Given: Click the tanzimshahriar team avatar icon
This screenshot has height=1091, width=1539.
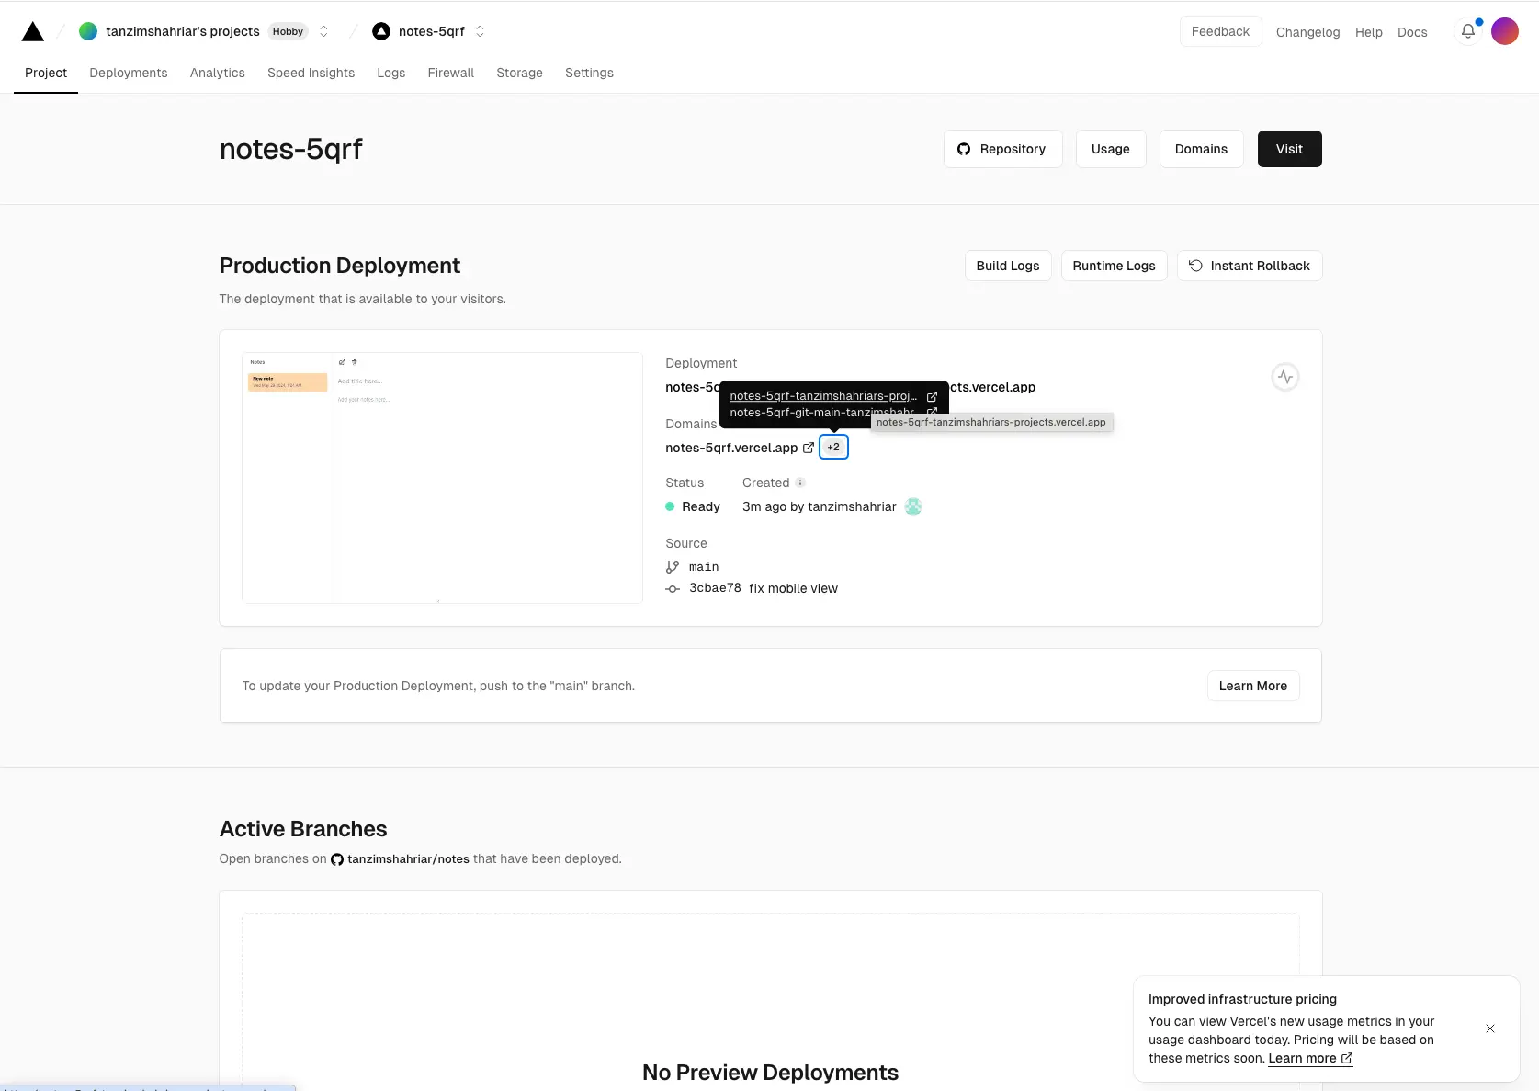Looking at the screenshot, I should point(88,31).
